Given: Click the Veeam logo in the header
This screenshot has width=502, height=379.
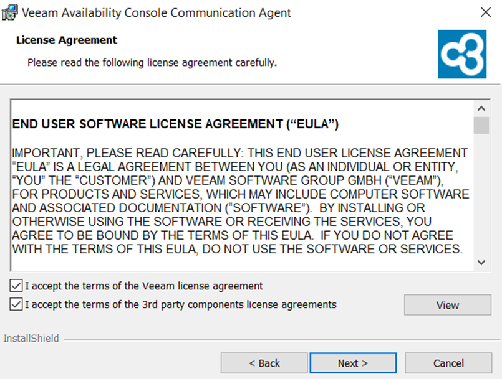Looking at the screenshot, I should point(461,54).
